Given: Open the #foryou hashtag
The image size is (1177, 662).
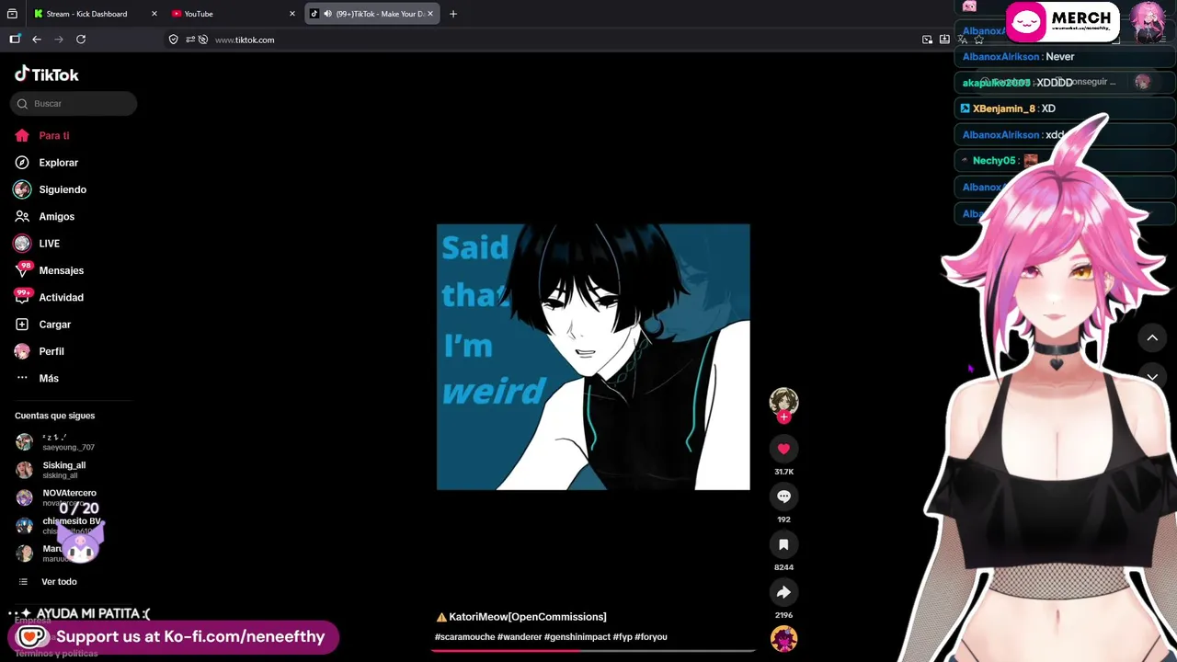Looking at the screenshot, I should tap(651, 637).
